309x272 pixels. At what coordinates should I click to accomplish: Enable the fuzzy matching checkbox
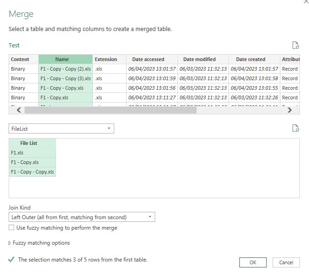click(x=11, y=228)
